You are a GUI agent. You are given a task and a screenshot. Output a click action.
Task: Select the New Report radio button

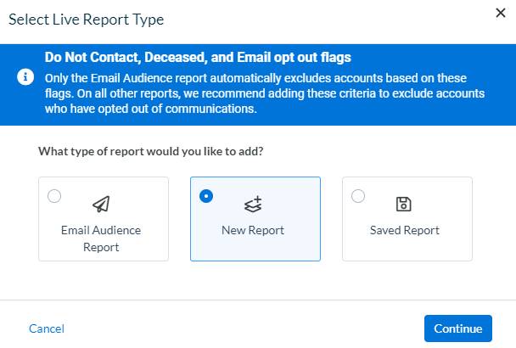(206, 196)
